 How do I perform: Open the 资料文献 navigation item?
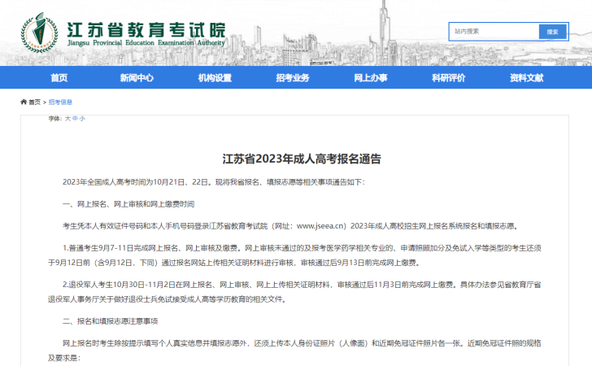[x=527, y=78]
